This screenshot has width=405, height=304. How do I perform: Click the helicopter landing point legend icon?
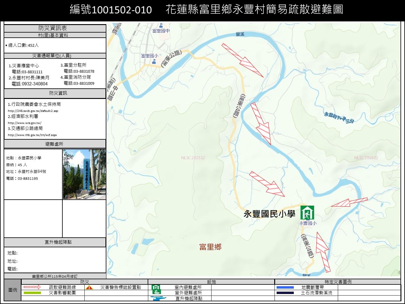(x=159, y=298)
